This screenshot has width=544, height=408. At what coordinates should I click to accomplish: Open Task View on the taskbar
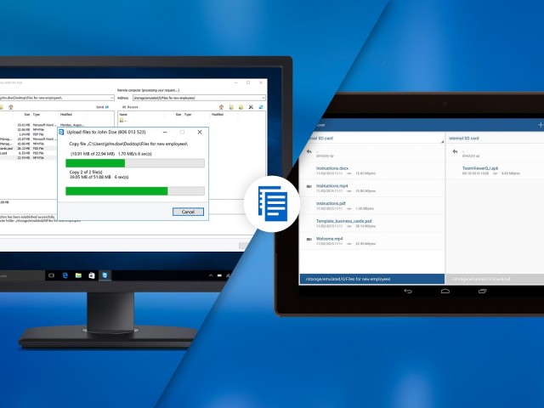click(x=51, y=275)
